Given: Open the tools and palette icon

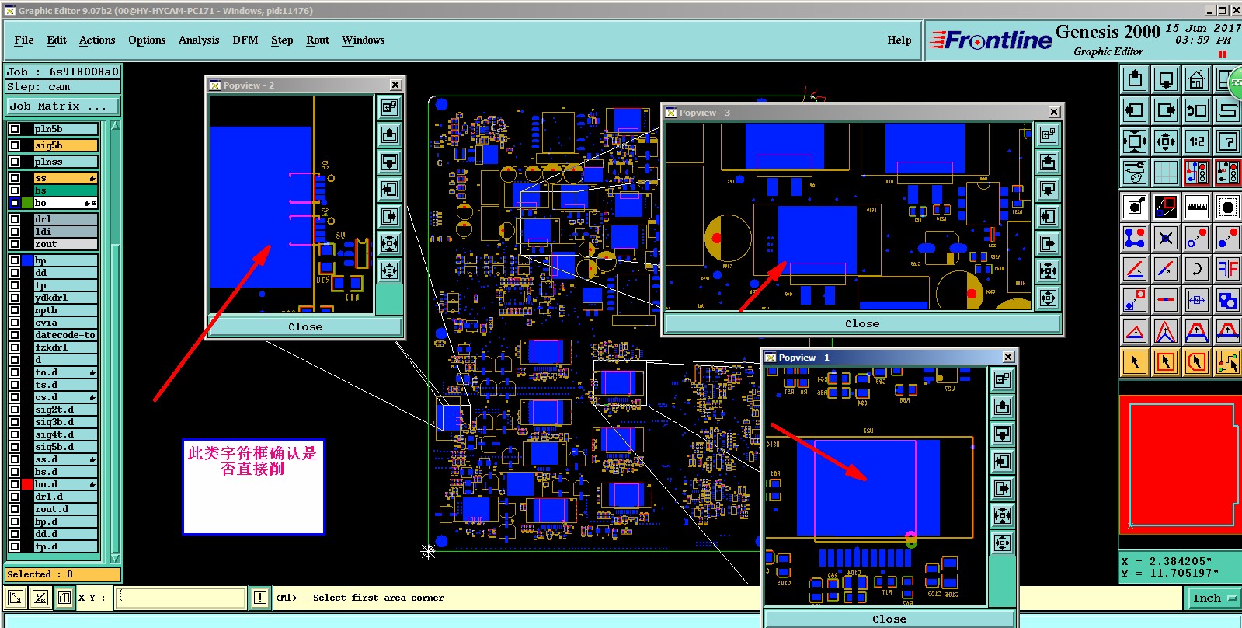Looking at the screenshot, I should (x=1135, y=173).
